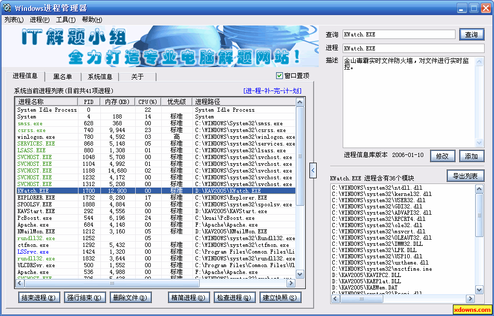Open the 列表(L) menu
Screen dimensions: 494x316
tap(14, 20)
